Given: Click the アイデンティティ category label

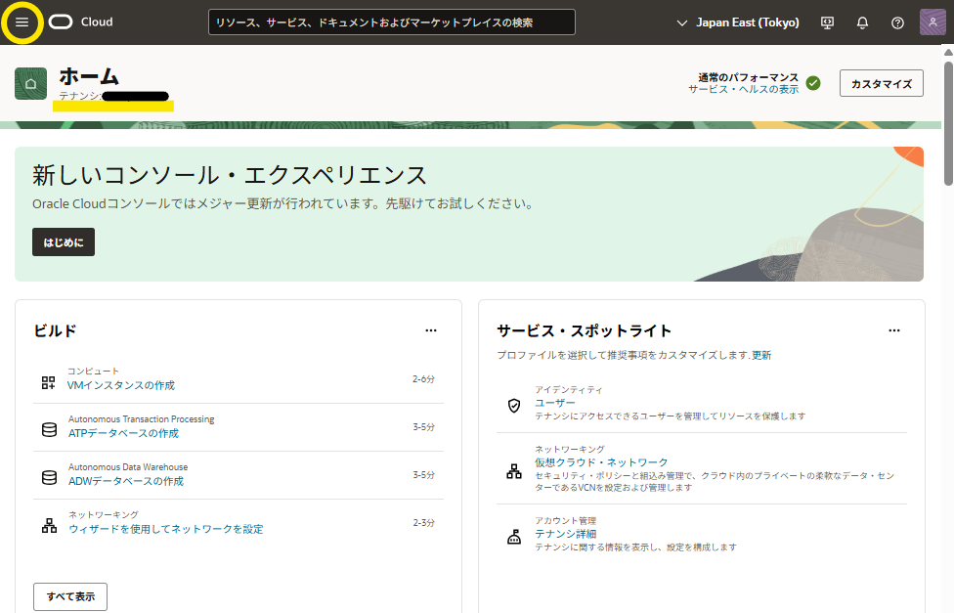Looking at the screenshot, I should tap(569, 389).
